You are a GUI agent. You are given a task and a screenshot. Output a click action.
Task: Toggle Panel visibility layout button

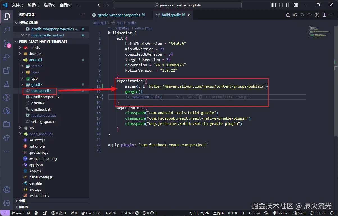pos(281,5)
